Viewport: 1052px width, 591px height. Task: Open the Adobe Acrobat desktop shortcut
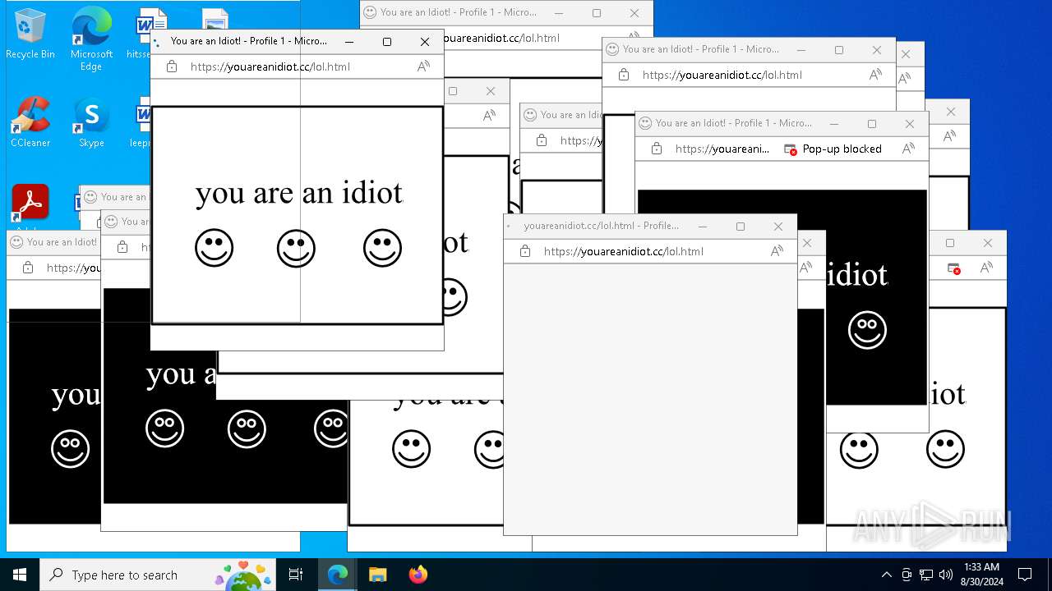click(30, 205)
